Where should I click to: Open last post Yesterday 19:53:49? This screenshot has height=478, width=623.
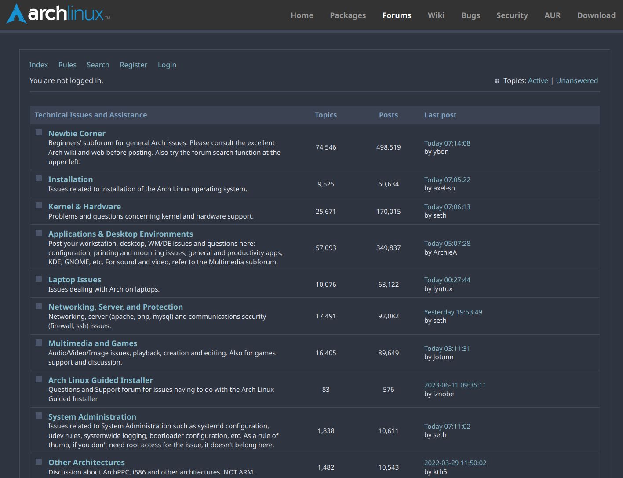(453, 312)
